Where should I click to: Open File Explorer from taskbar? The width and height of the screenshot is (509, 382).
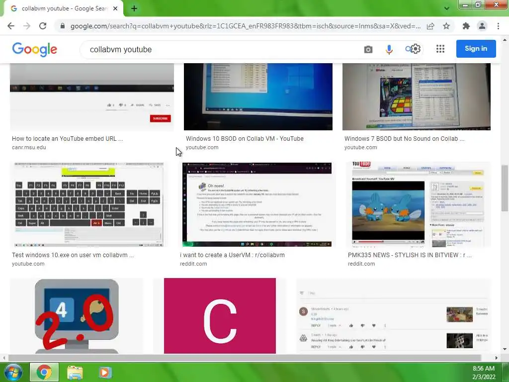(75, 372)
